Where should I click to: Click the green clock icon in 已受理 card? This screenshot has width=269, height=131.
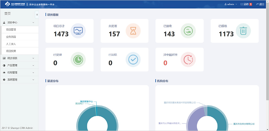click(x=78, y=59)
